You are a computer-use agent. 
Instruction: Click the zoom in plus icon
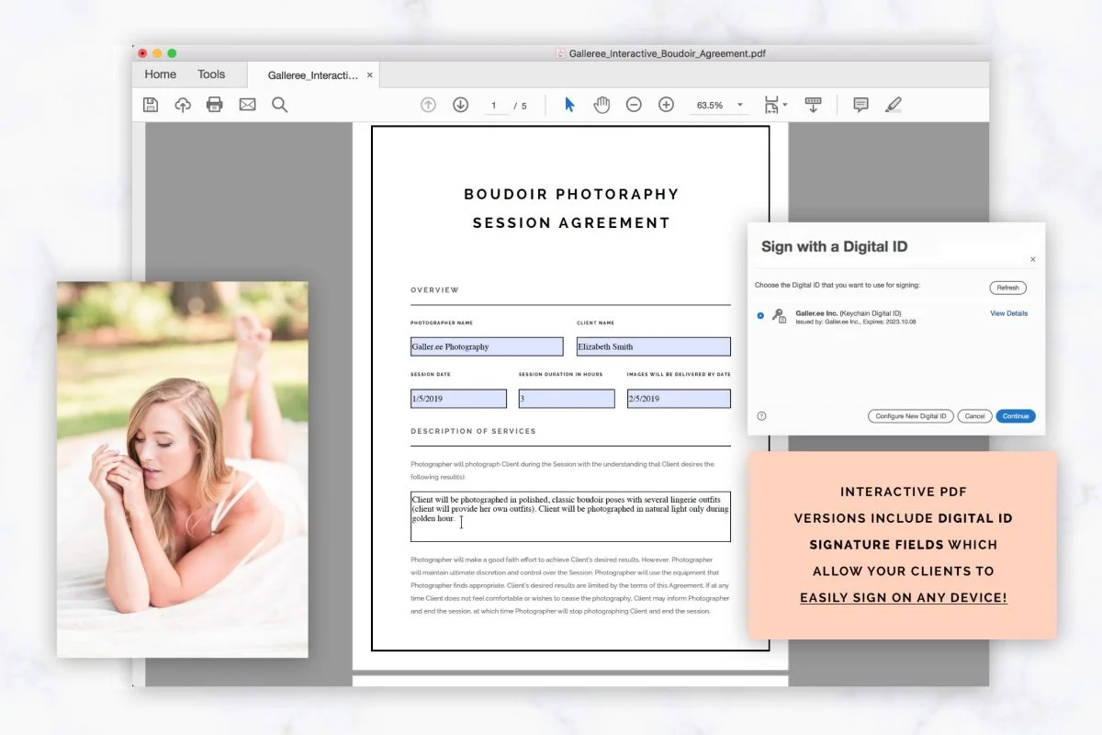point(667,105)
